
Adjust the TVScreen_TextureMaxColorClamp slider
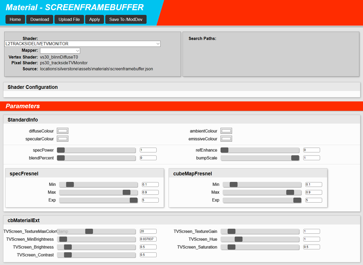point(96,231)
